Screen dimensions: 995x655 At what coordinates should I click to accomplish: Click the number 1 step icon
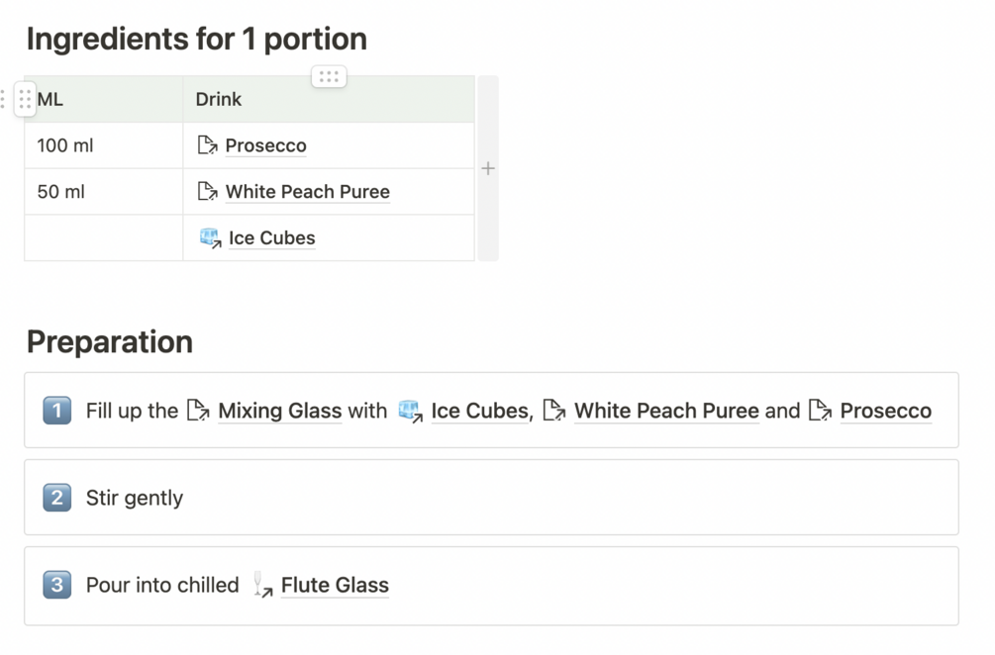click(x=57, y=411)
